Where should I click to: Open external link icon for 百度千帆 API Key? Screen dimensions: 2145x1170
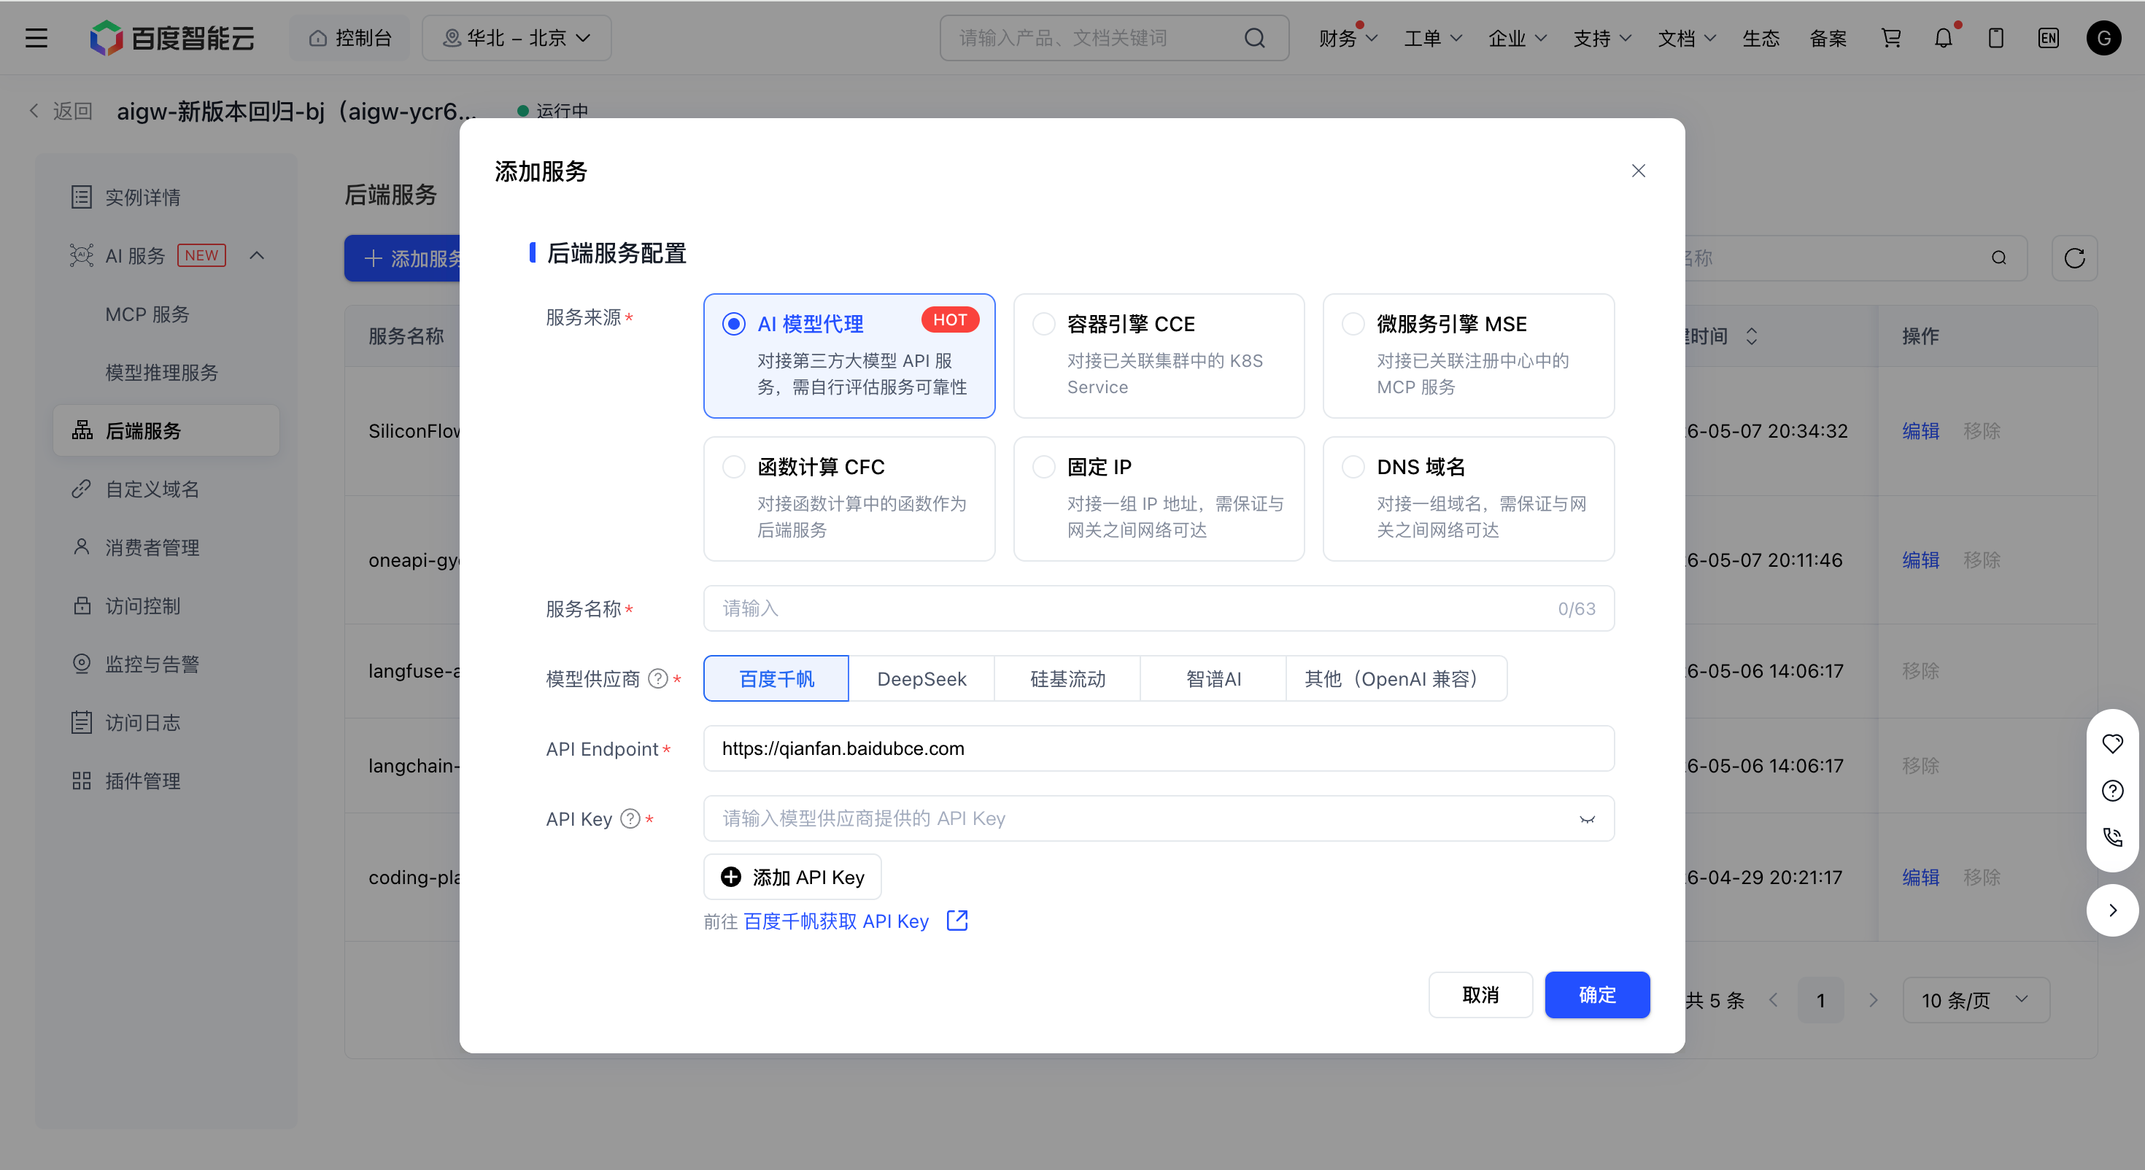coord(956,921)
